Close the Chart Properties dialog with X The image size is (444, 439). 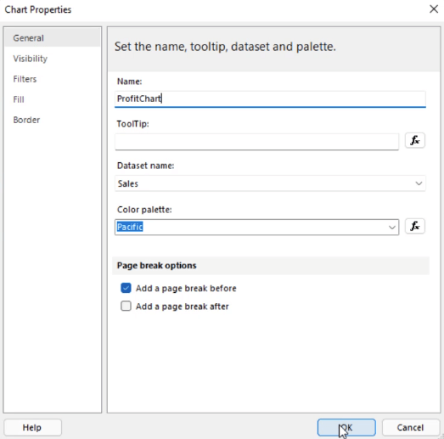[434, 9]
